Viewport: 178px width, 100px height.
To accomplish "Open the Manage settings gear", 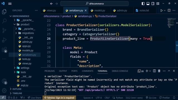I will point(4,90).
